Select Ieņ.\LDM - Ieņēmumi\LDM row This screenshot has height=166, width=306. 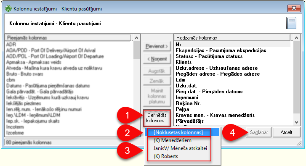69,115
